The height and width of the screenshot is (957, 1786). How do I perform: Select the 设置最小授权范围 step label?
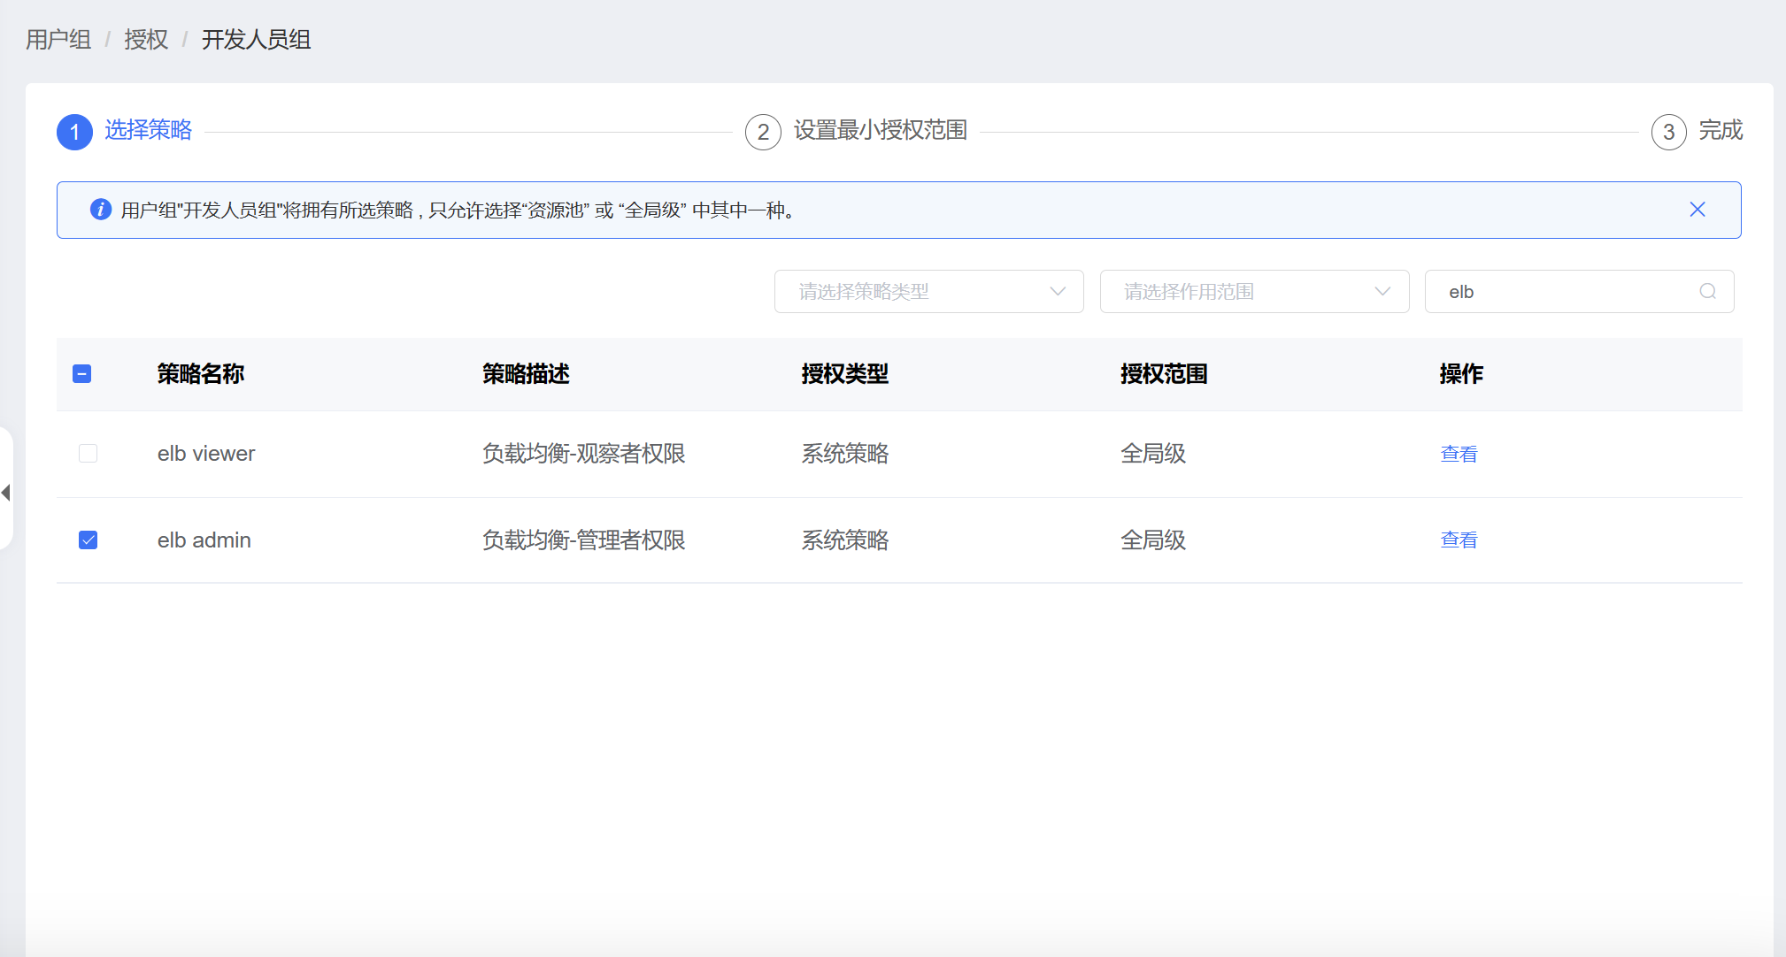[x=880, y=130]
